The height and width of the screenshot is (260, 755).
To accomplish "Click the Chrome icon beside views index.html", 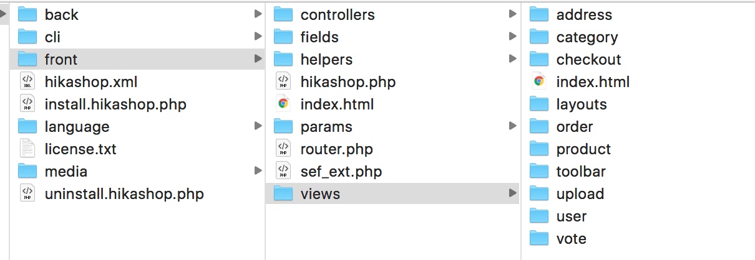I will tap(539, 82).
